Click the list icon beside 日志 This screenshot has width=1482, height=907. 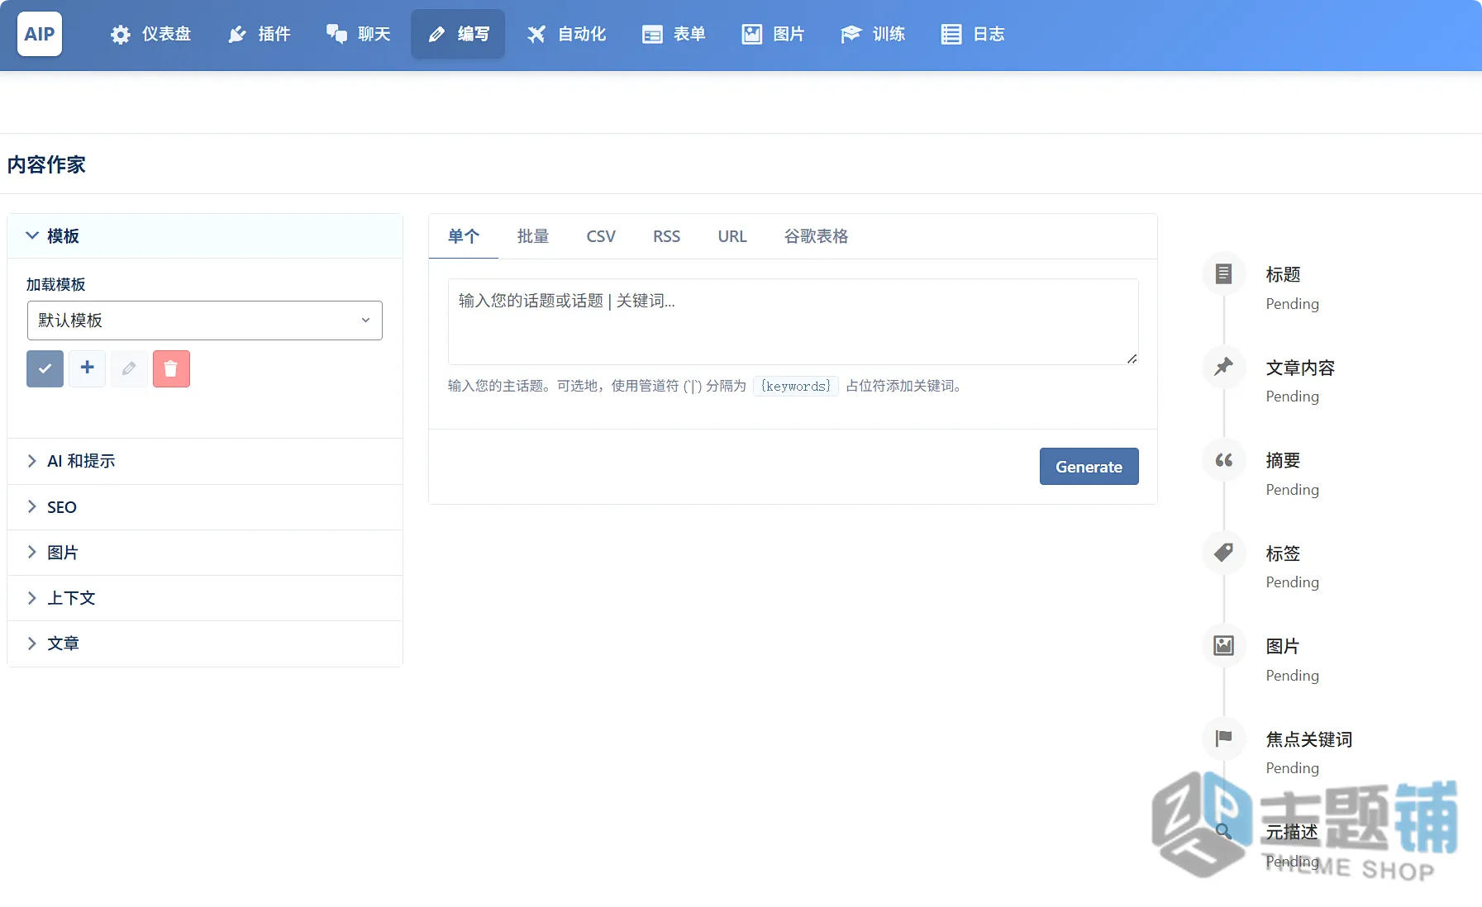[x=951, y=35]
